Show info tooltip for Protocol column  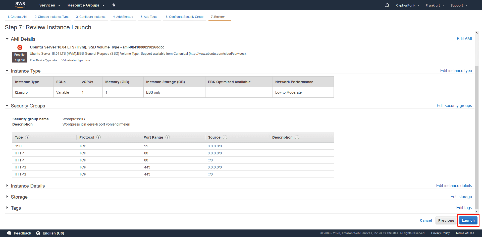coord(99,137)
